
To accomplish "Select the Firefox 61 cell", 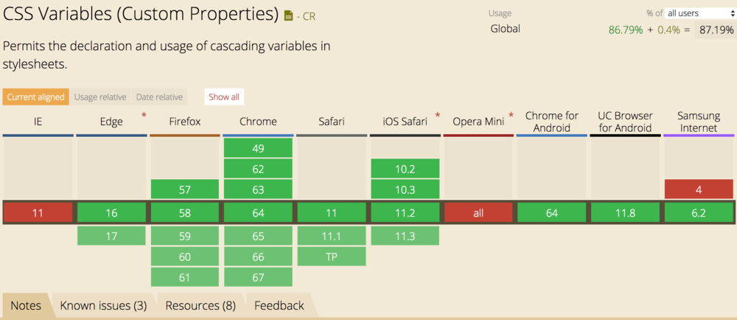I will 185,277.
